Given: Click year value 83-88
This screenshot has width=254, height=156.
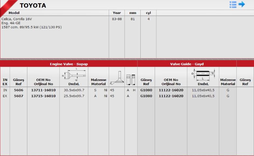Looking at the screenshot, I should [x=117, y=19].
